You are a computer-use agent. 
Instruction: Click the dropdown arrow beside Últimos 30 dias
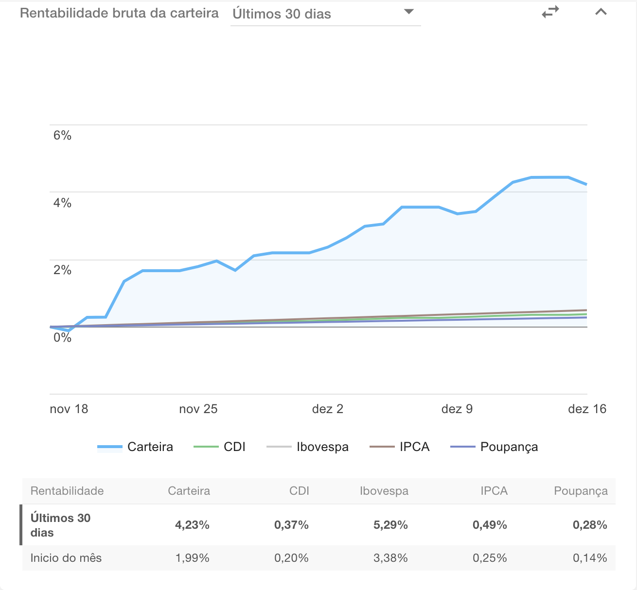pos(409,12)
